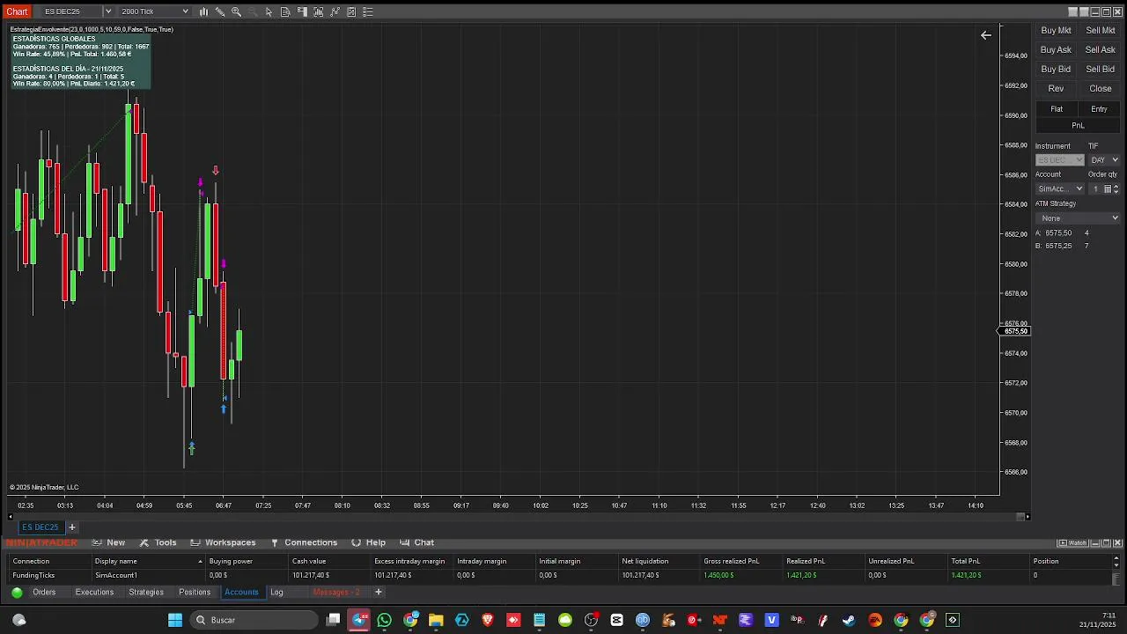Open the New menu
The image size is (1127, 634).
point(109,542)
